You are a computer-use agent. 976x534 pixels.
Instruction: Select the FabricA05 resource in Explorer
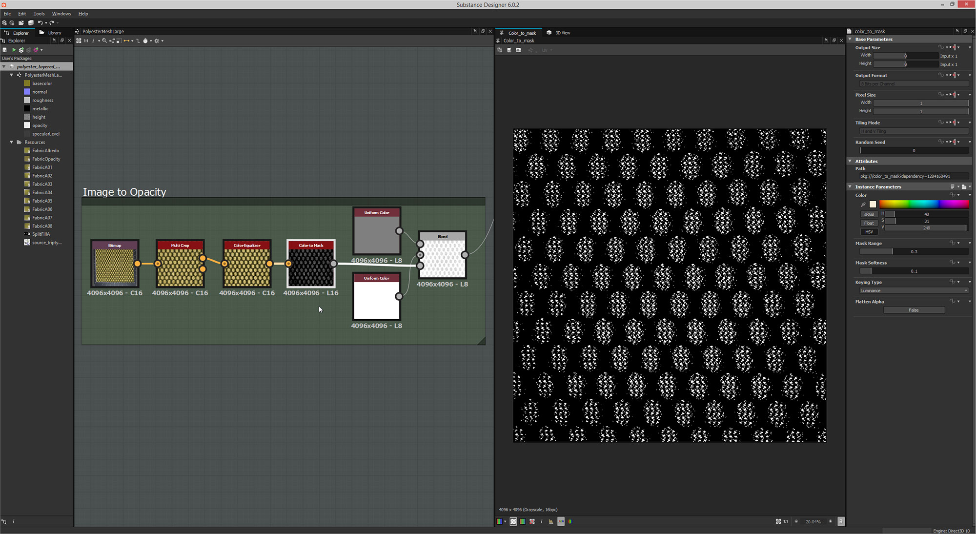(42, 201)
